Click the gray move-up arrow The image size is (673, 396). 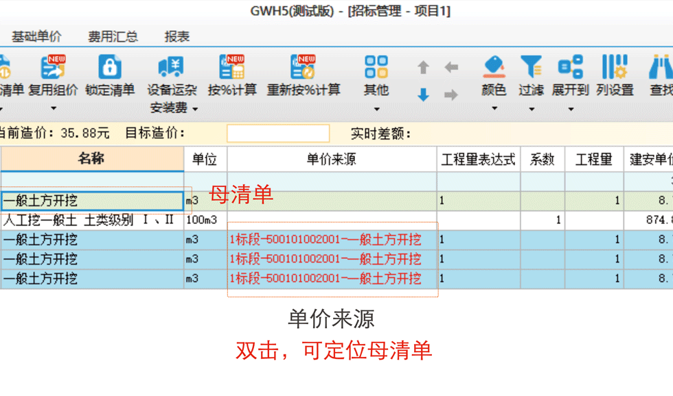point(424,67)
